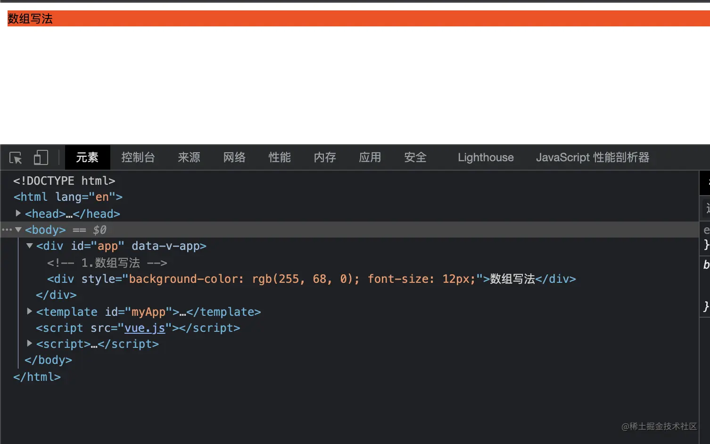
Task: Toggle the device toolbar icon
Action: (x=41, y=157)
